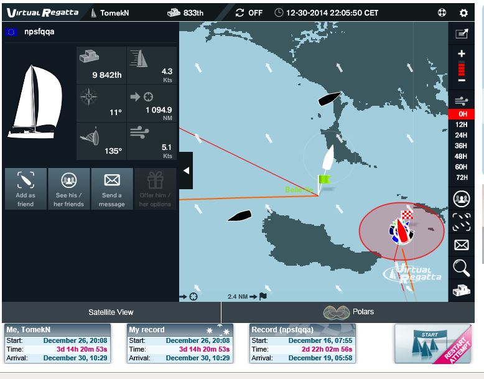Open the external window icon

(x=462, y=34)
